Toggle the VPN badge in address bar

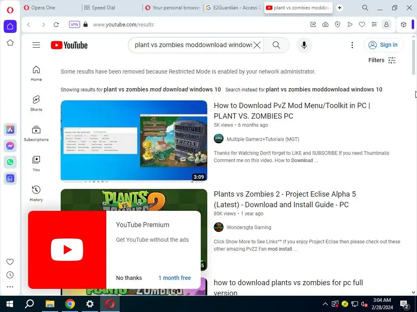(x=75, y=24)
